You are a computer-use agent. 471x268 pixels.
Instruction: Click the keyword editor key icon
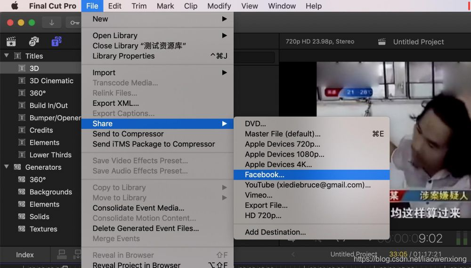74,23
